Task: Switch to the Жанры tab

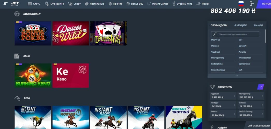Action: [258, 26]
